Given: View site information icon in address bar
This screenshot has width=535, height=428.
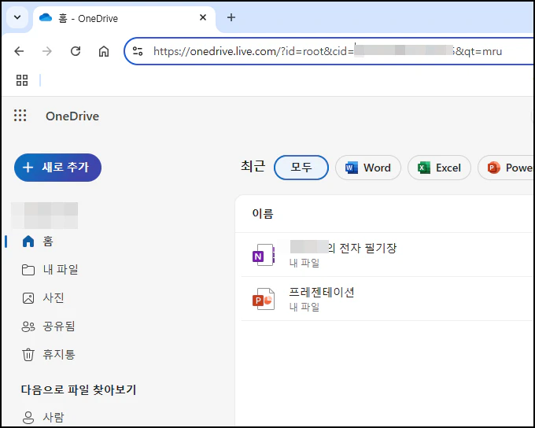Looking at the screenshot, I should click(138, 52).
